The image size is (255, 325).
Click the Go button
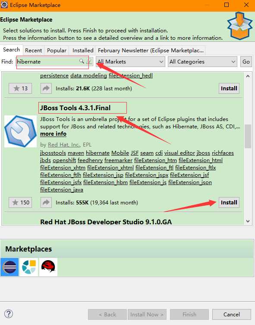246,62
